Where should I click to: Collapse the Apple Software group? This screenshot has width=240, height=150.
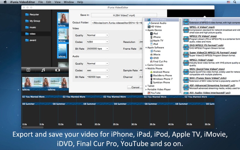[146, 48]
